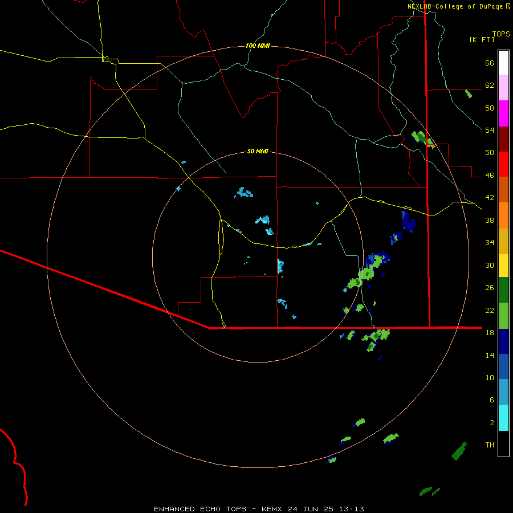The image size is (513, 513).
Task: Click the '24 JUN 25 13:13' timestamp
Action: coord(325,509)
